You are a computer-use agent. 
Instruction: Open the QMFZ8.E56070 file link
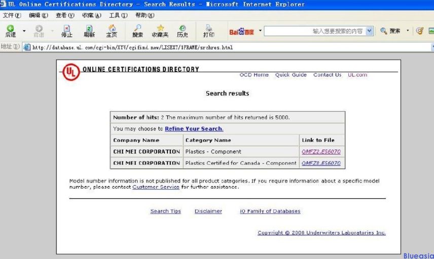pos(321,163)
